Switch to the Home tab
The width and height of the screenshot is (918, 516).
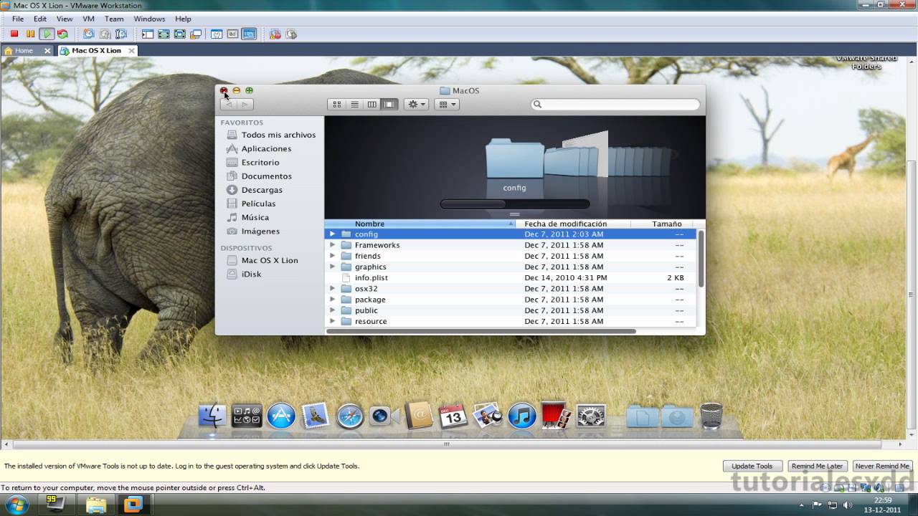27,51
